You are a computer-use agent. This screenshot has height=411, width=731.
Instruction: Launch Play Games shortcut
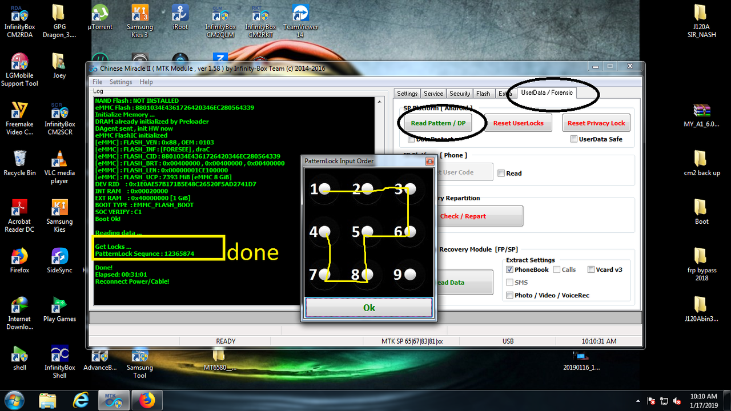pyautogui.click(x=59, y=309)
